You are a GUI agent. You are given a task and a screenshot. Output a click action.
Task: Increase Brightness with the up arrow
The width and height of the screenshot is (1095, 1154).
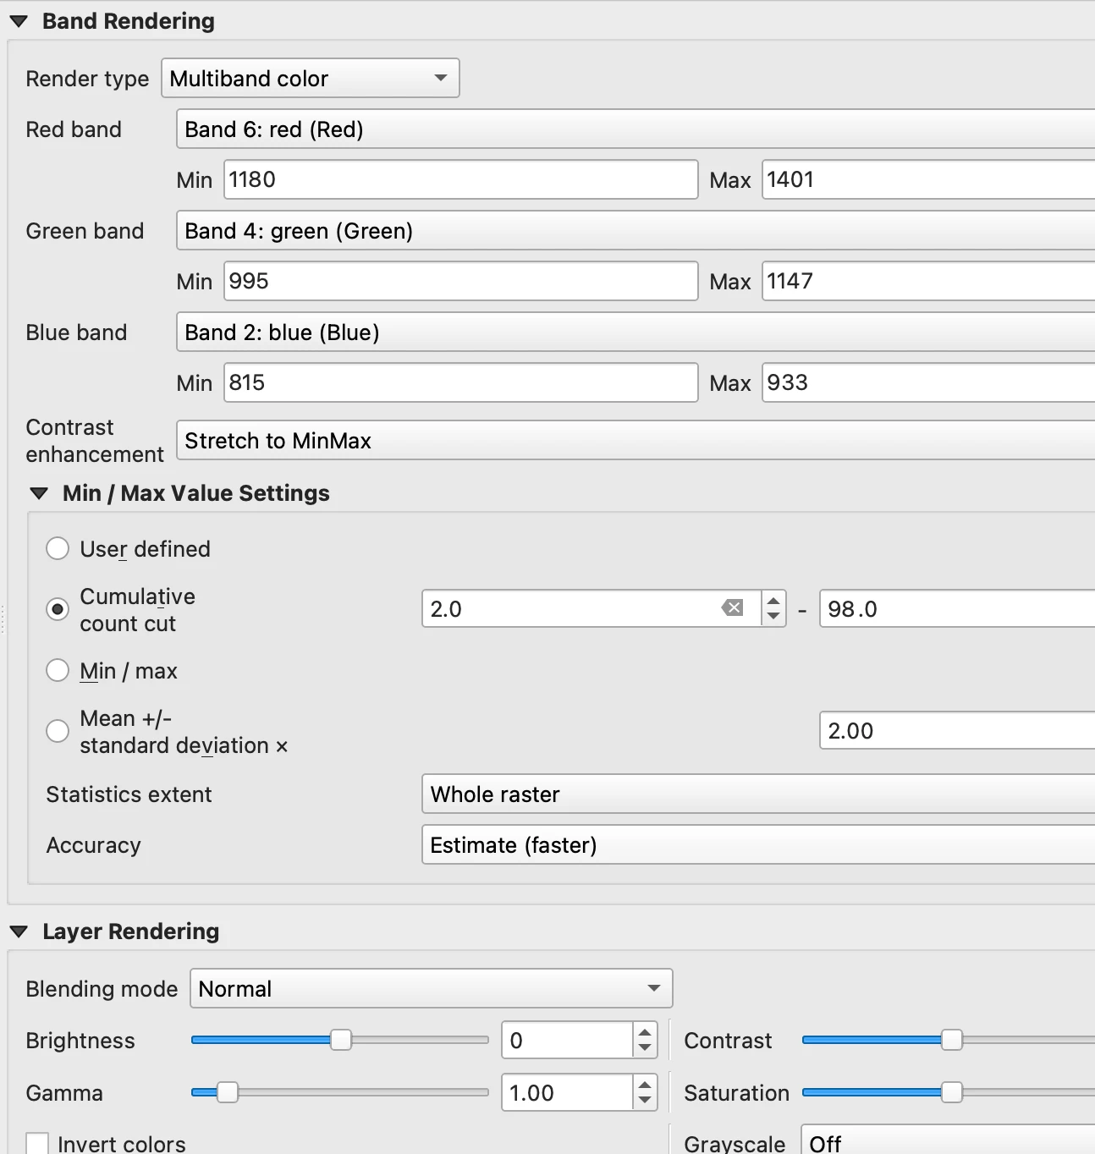click(x=645, y=1032)
